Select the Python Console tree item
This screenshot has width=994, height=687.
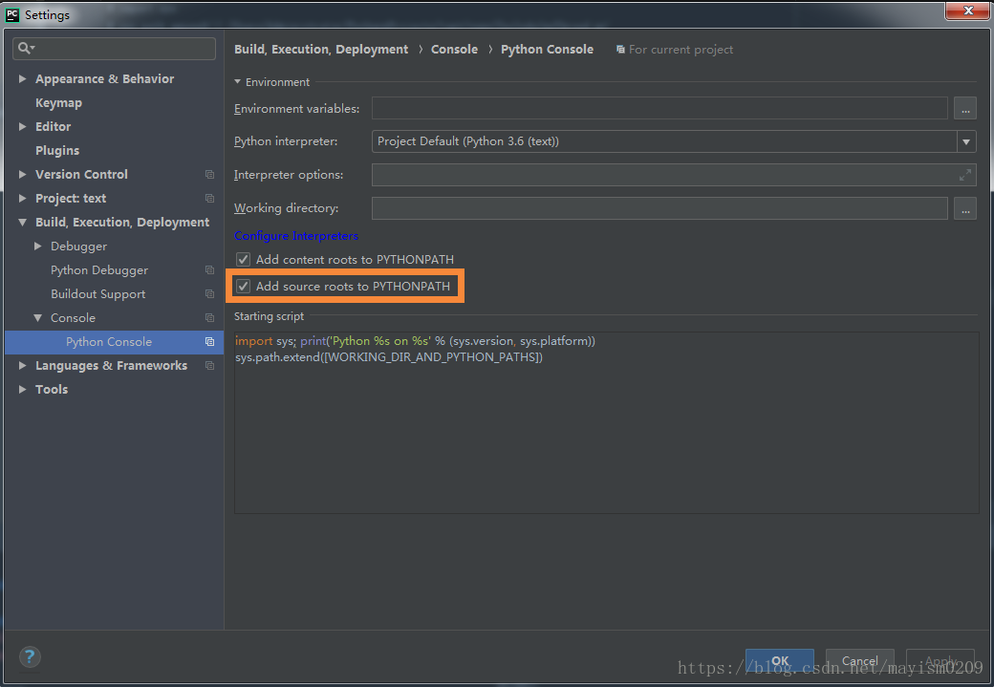click(114, 342)
